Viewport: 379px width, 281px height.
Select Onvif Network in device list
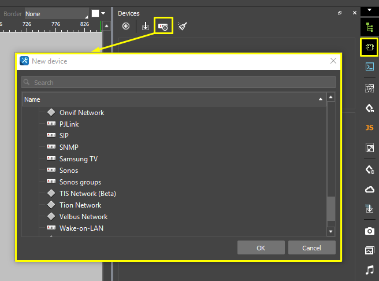[81, 113]
